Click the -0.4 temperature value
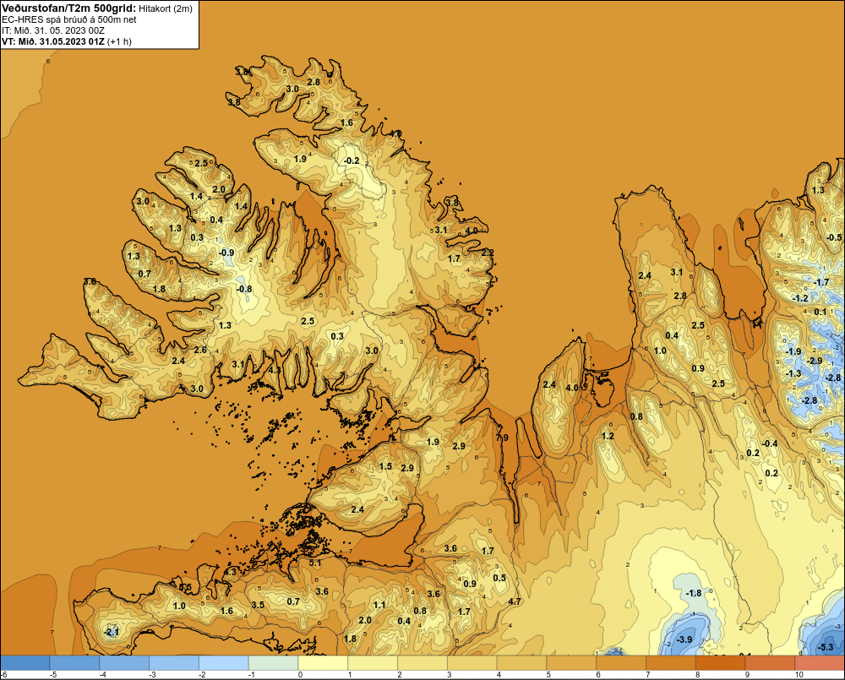The width and height of the screenshot is (845, 680). [770, 443]
